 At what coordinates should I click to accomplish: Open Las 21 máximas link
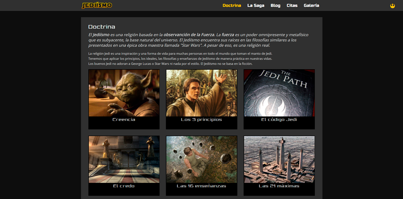tap(279, 186)
